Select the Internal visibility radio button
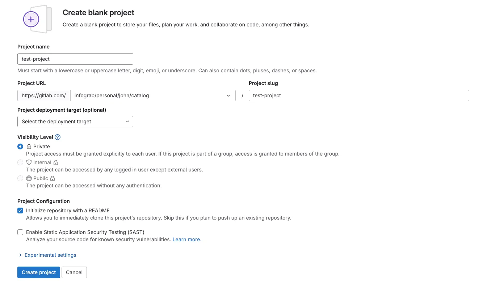The height and width of the screenshot is (293, 483). [20, 162]
